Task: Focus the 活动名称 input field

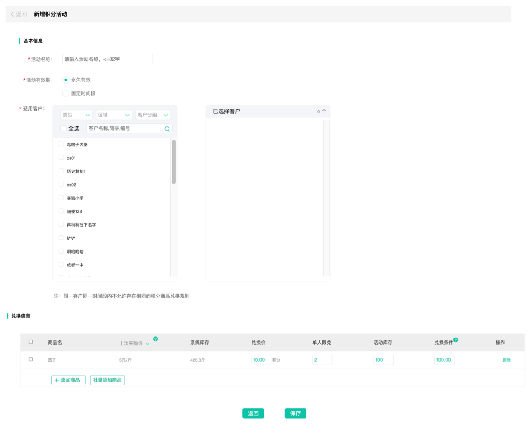Action: click(x=107, y=59)
